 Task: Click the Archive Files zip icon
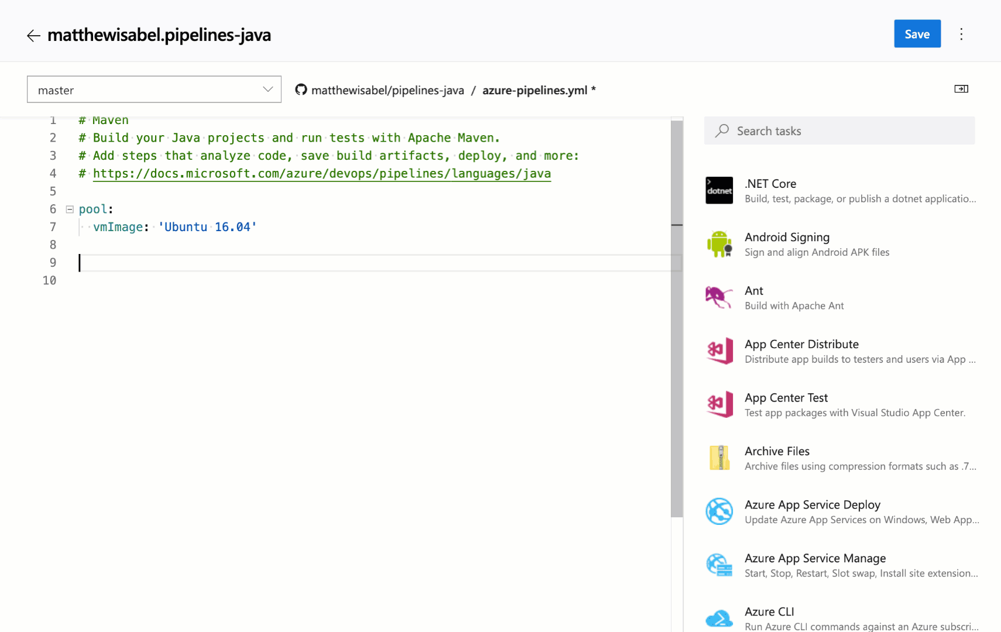(x=719, y=458)
